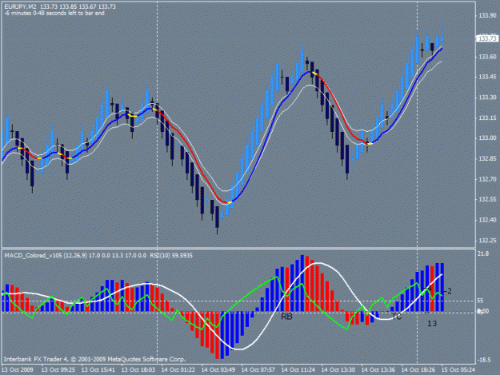Click the 133.45 price scale value
The height and width of the screenshot is (375, 500).
point(487,77)
